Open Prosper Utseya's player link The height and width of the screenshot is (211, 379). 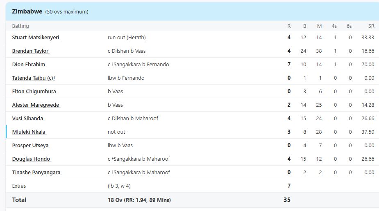click(30, 146)
